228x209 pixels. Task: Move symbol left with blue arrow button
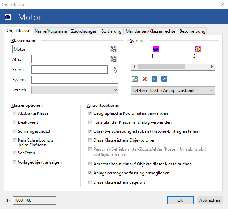154,79
